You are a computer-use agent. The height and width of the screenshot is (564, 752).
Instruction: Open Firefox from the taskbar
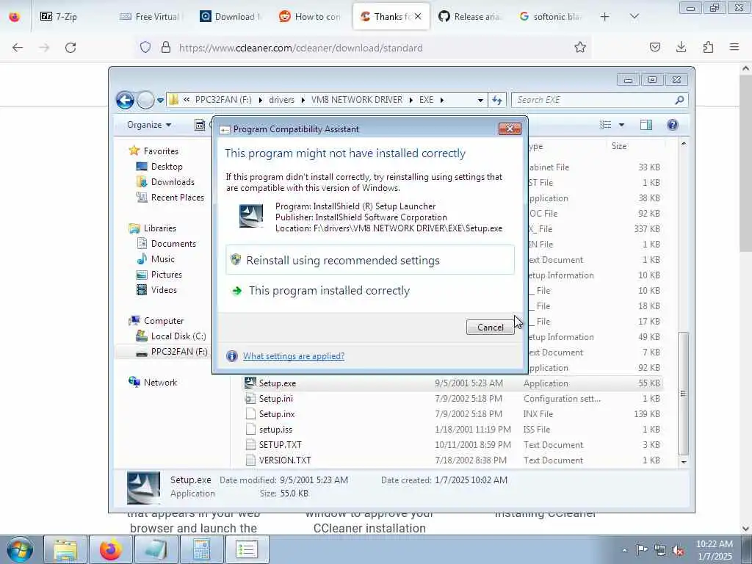111,549
